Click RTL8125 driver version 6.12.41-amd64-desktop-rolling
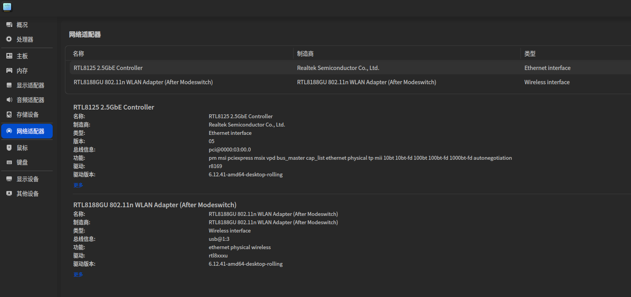 [246, 174]
